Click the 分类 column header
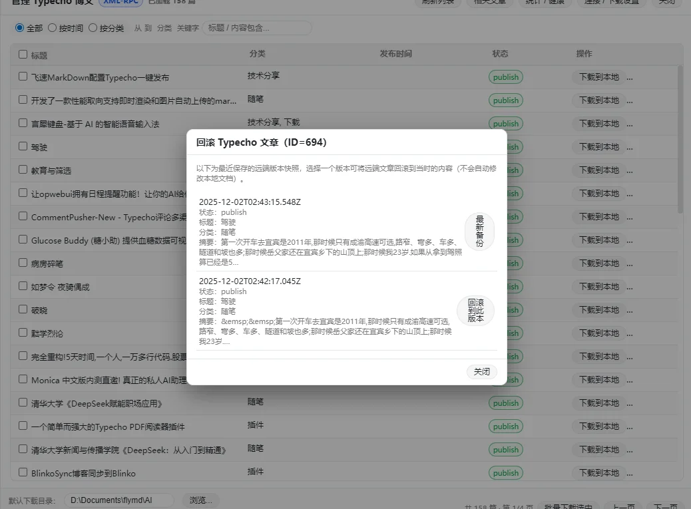The width and height of the screenshot is (691, 509). 257,54
